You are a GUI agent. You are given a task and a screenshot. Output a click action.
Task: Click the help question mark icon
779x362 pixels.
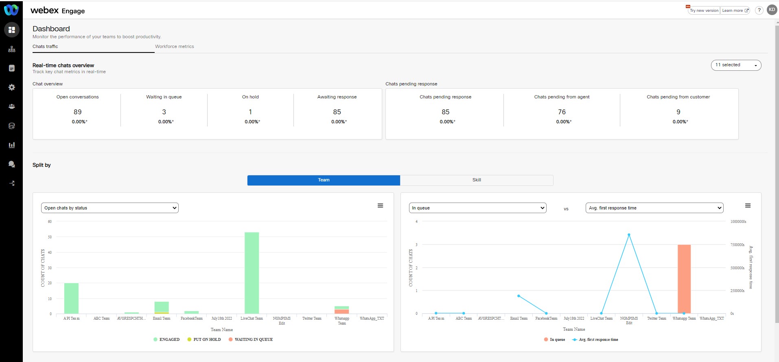point(759,11)
